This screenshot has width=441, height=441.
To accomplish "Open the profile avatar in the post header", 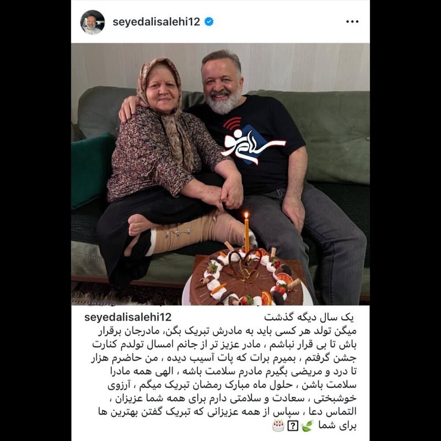I will point(92,22).
